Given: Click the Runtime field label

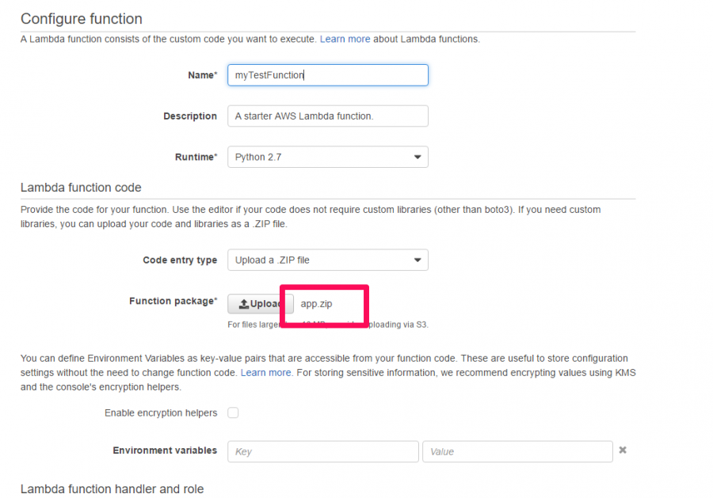Looking at the screenshot, I should pyautogui.click(x=196, y=157).
